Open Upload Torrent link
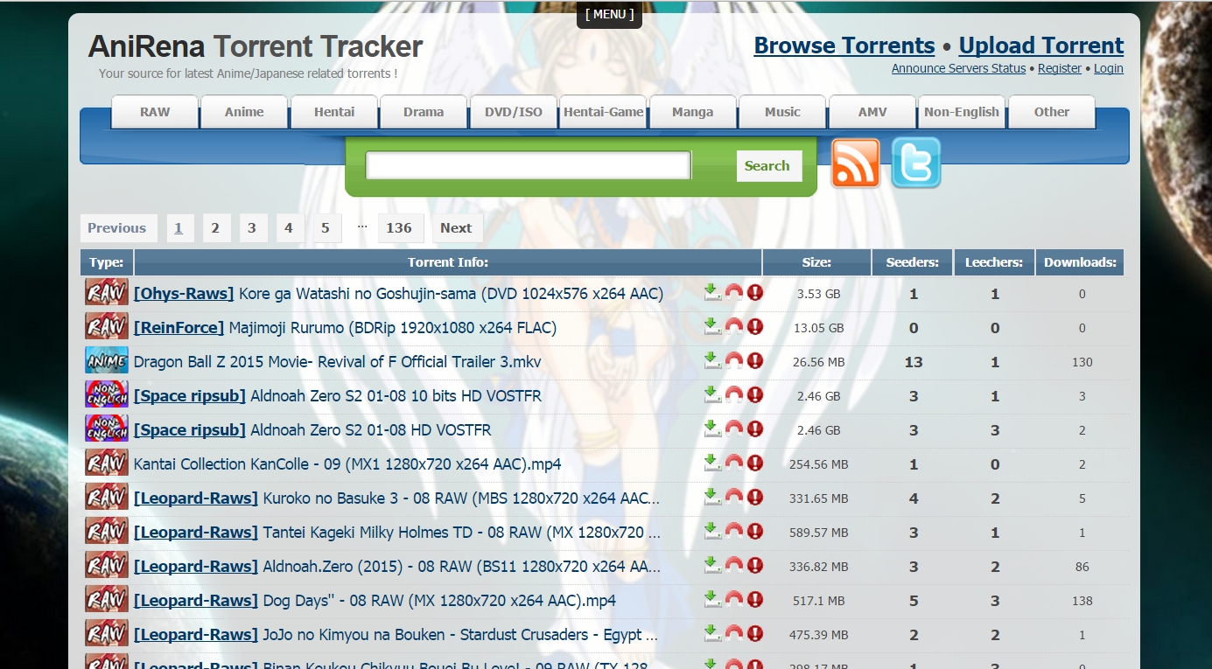The width and height of the screenshot is (1212, 669). pyautogui.click(x=1041, y=45)
